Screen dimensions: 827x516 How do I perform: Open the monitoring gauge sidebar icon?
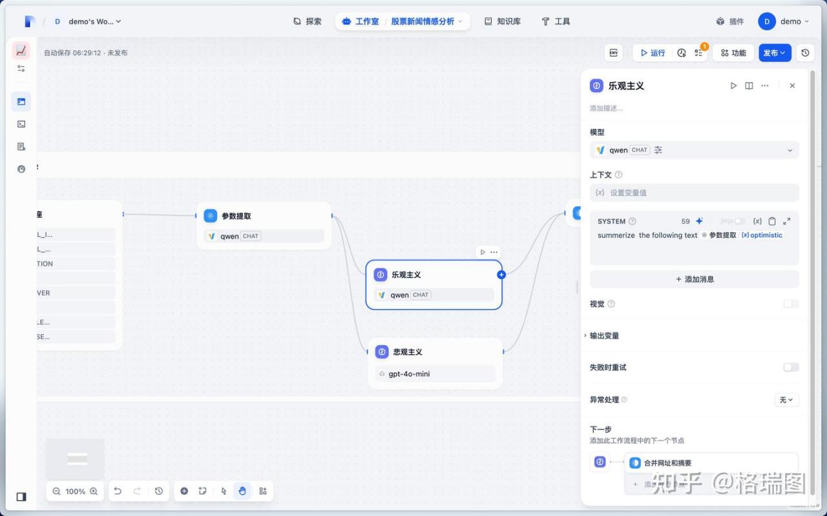coord(21,169)
